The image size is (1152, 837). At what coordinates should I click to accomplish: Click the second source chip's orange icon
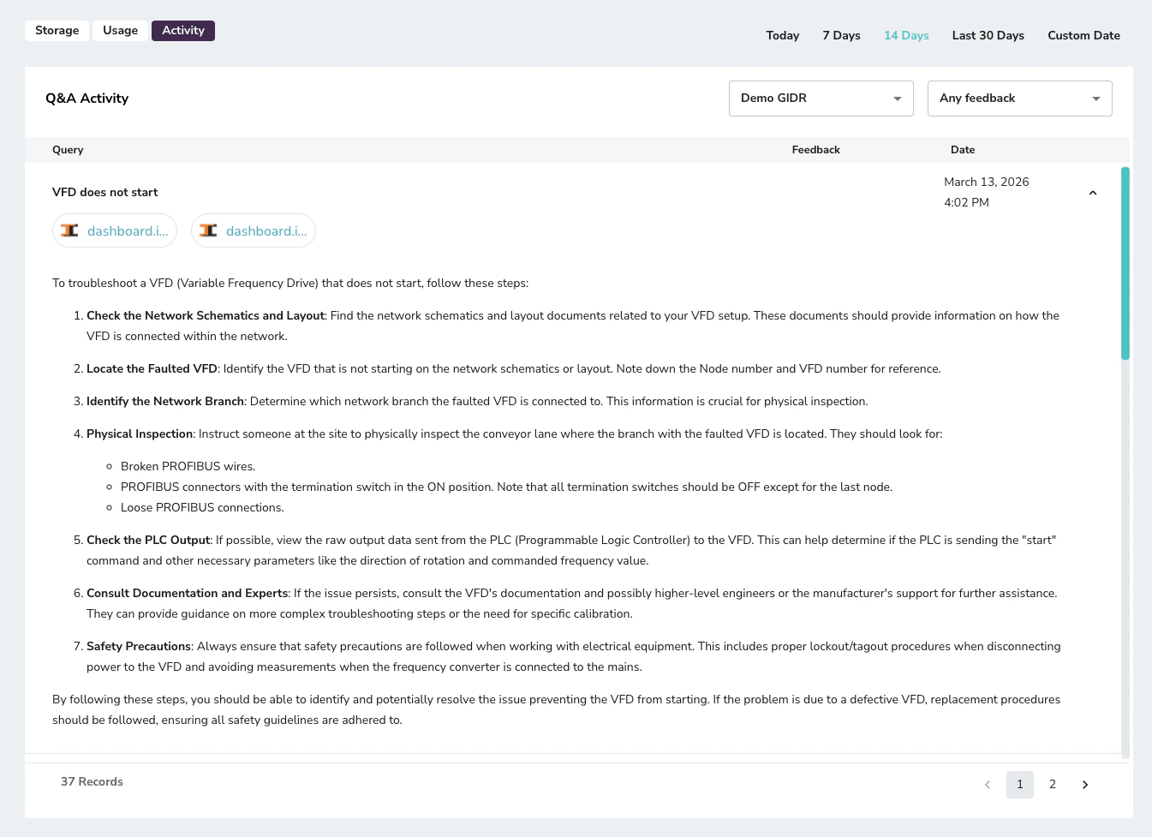(x=208, y=230)
